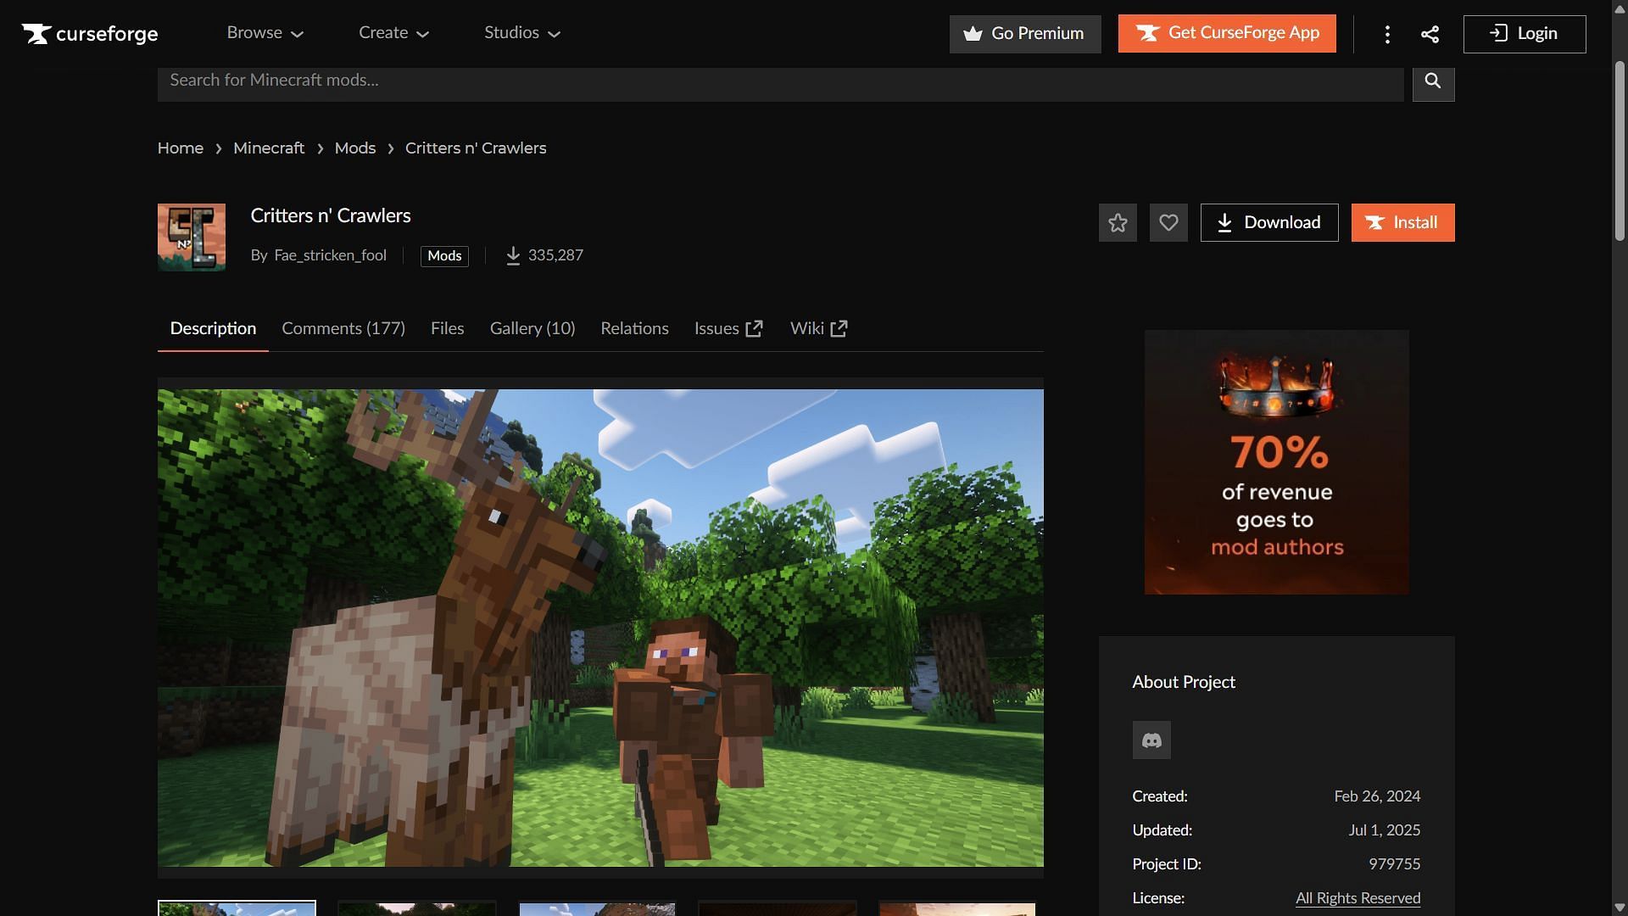
Task: Click Project ID value 979755
Action: point(1394,864)
